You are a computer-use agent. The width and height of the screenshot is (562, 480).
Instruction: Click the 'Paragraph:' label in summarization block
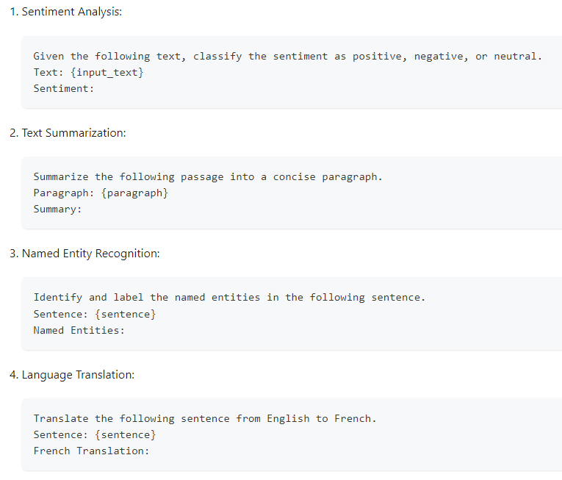[63, 193]
